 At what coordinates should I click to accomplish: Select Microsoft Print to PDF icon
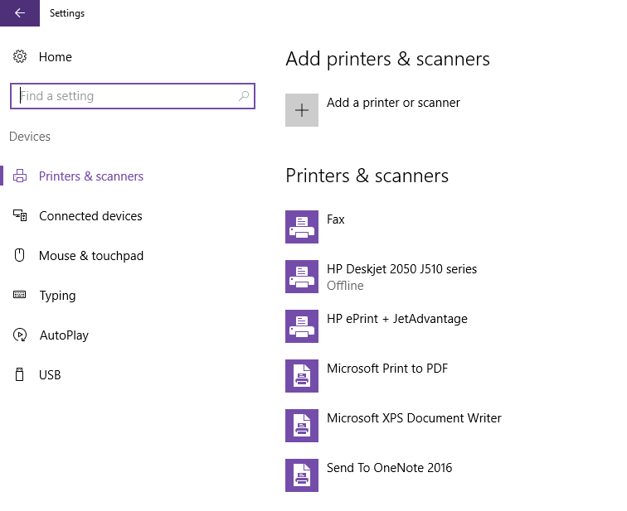pyautogui.click(x=302, y=376)
